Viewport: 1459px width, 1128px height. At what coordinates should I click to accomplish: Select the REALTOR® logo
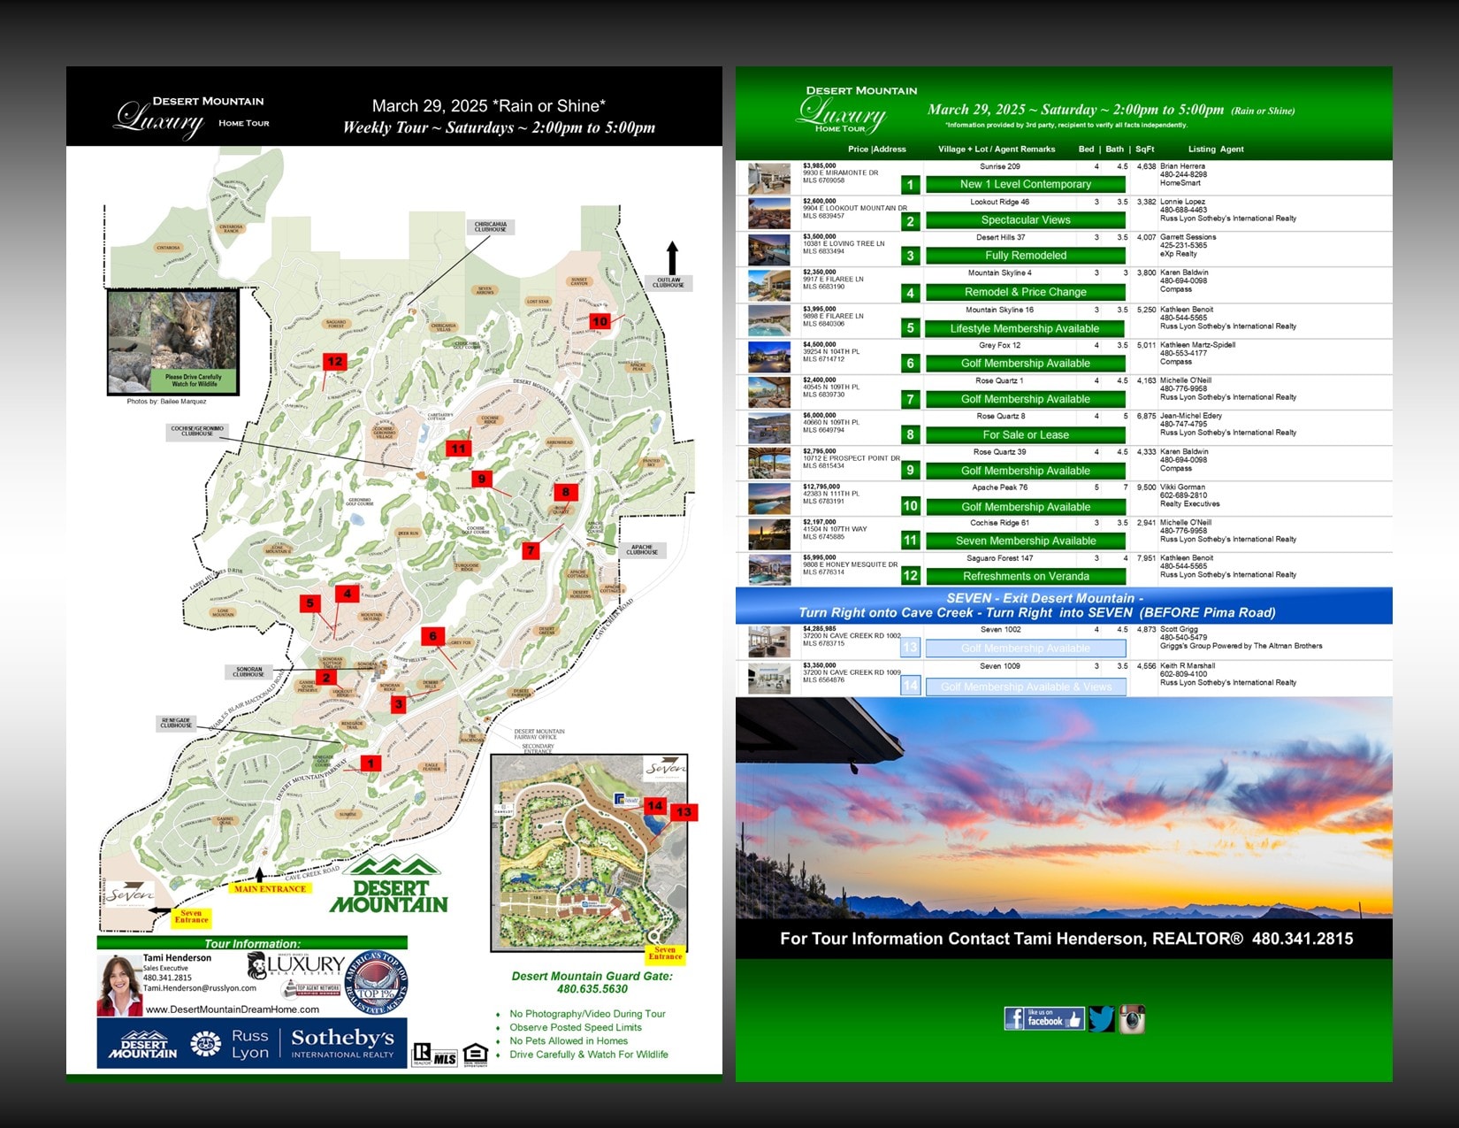[x=421, y=1052]
